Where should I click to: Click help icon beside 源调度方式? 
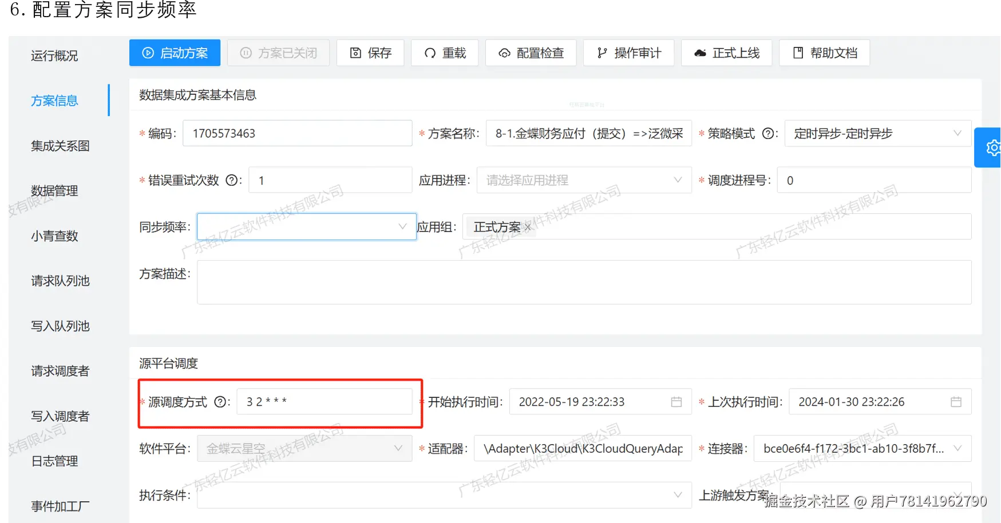coord(220,402)
